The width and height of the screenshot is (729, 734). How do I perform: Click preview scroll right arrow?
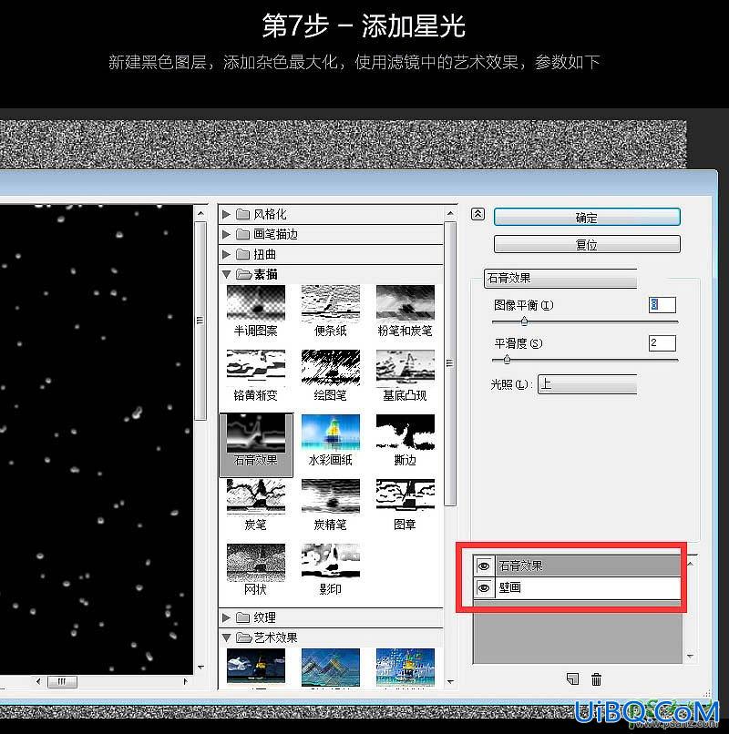(x=186, y=681)
